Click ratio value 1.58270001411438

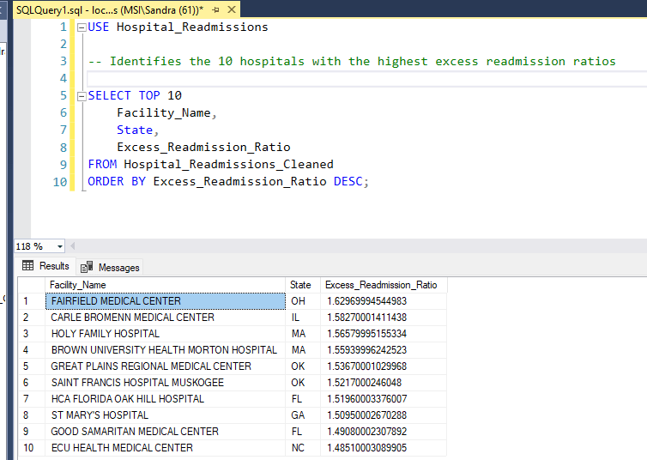pos(384,318)
